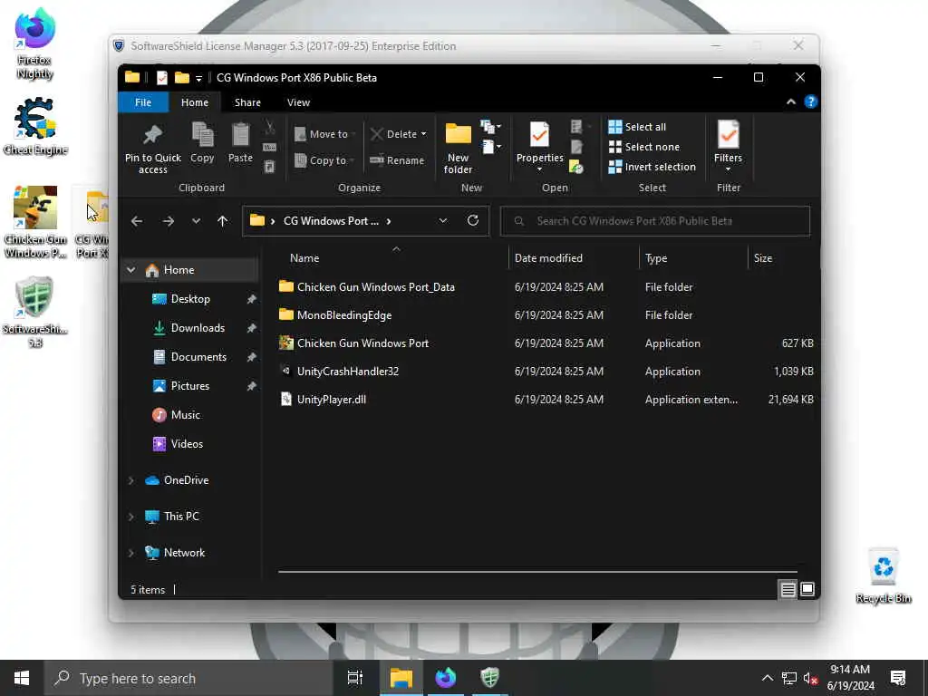Click the Cut scissors icon
Viewport: 928px width, 696px height.
[269, 127]
